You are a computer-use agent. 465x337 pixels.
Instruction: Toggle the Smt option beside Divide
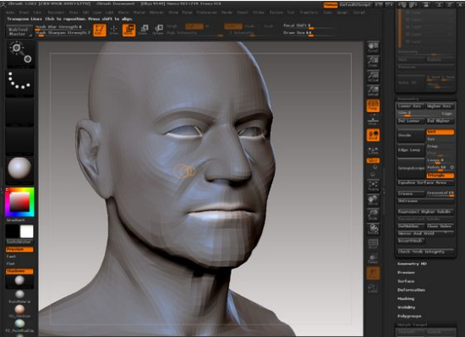[x=440, y=132]
